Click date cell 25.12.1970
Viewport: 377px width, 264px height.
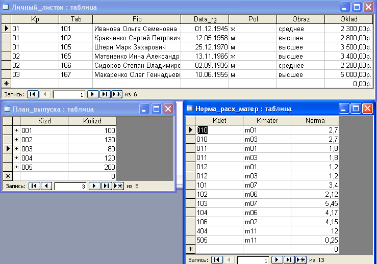tap(205, 47)
